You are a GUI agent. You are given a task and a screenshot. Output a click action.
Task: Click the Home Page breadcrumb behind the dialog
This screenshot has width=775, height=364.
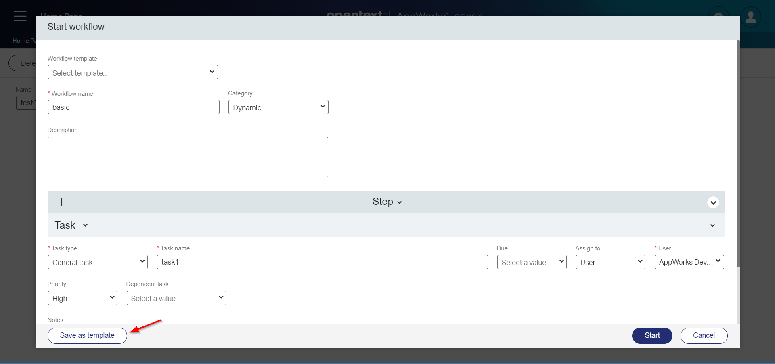[x=24, y=41]
